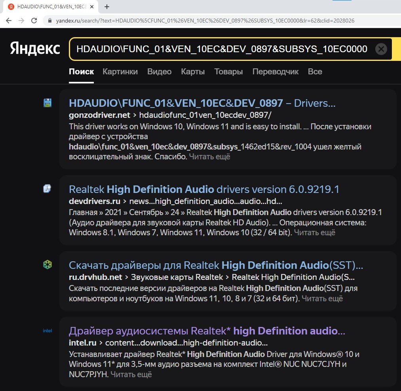Select the HDAUDIO\FUNC_01&VEN_10EC browser tab
The height and width of the screenshot is (391, 401).
[x=51, y=7]
